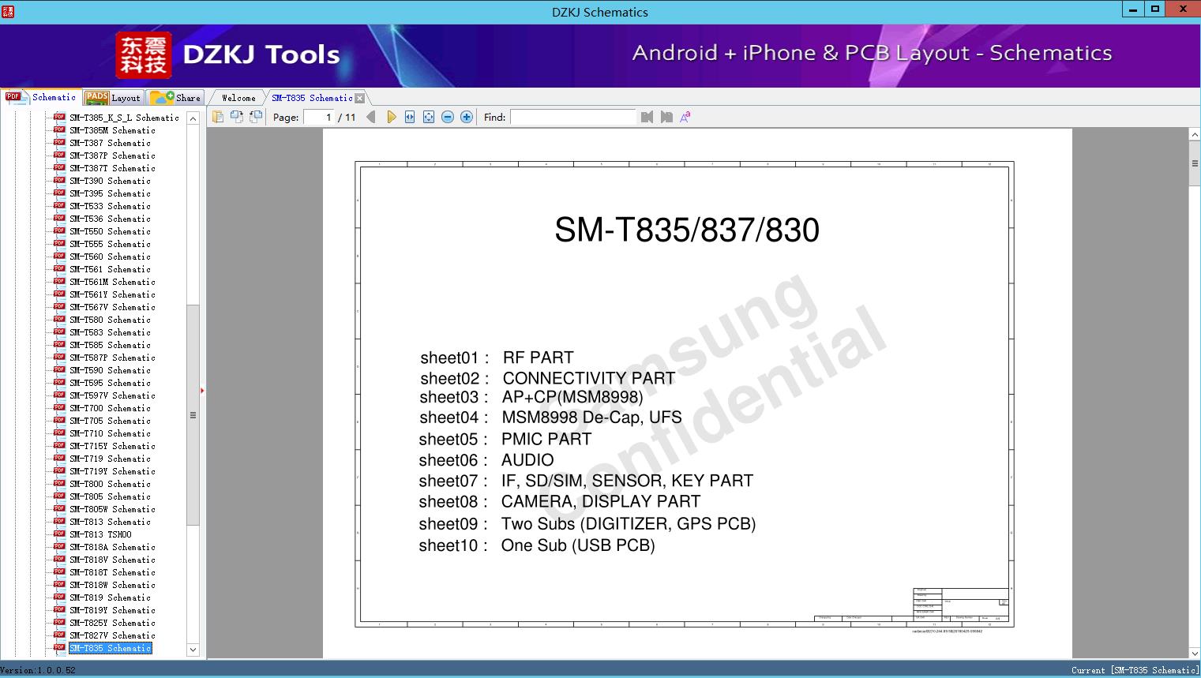Go to the next page
1201x678 pixels.
pyautogui.click(x=391, y=117)
